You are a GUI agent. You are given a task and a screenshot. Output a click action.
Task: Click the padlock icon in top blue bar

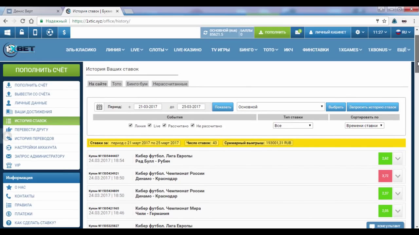pos(22,32)
